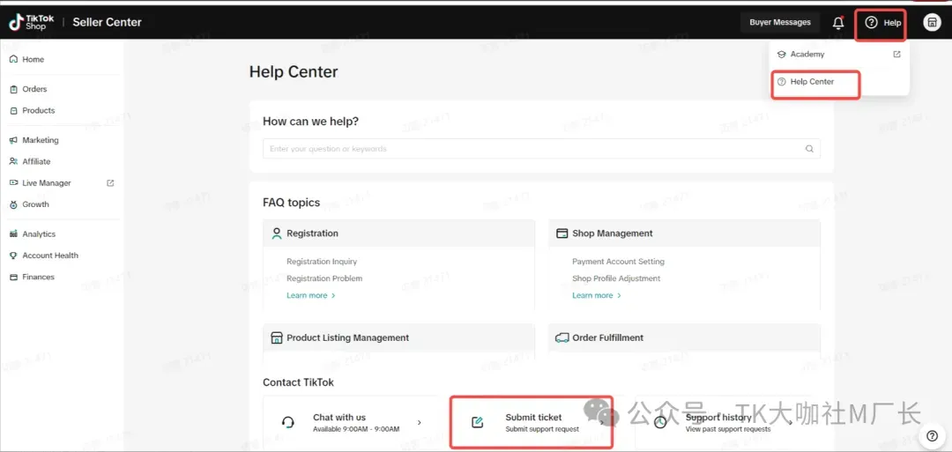Click the Shop Management topic heading

click(x=613, y=233)
